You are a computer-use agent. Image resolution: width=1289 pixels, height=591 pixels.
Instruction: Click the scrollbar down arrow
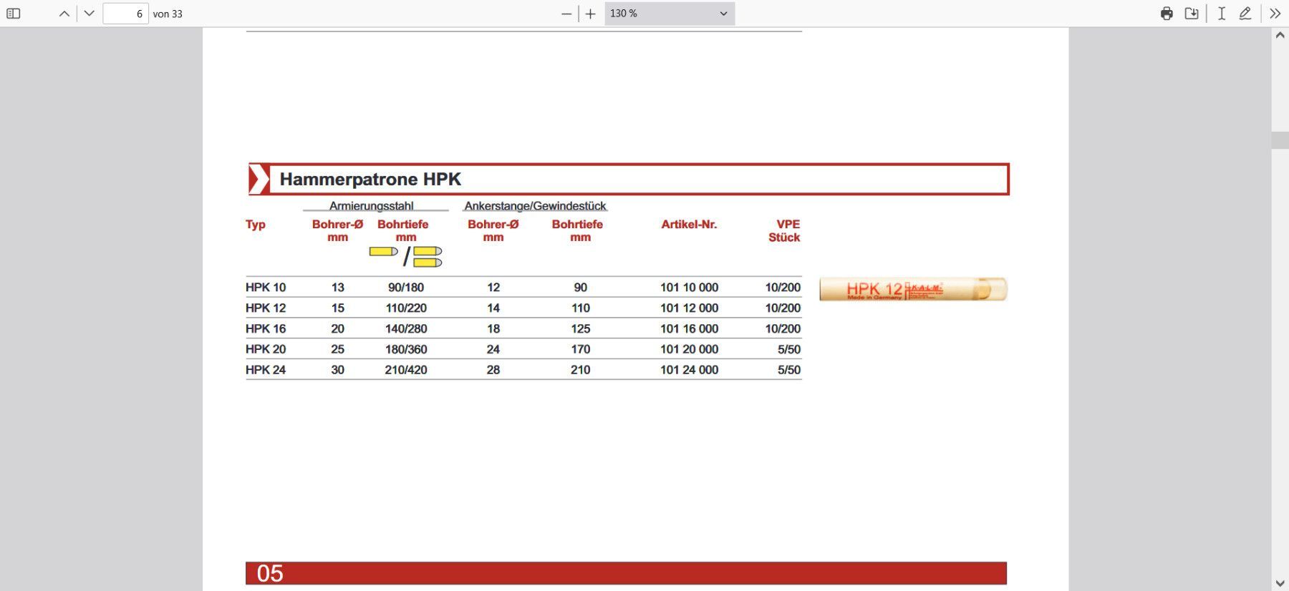coord(1280,584)
